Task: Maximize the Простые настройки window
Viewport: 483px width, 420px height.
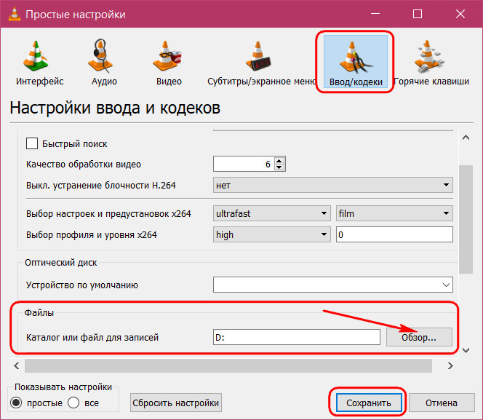Action: (x=418, y=14)
